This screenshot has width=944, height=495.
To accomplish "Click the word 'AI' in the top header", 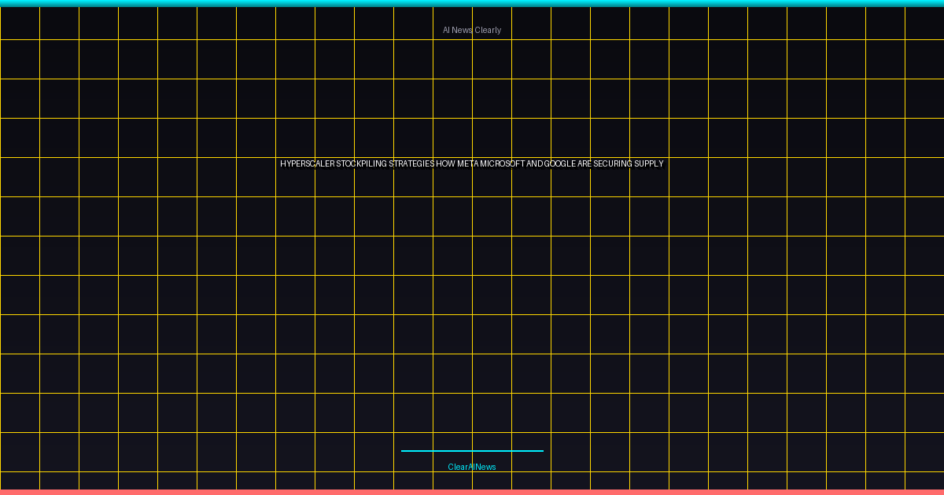I will (x=446, y=31).
